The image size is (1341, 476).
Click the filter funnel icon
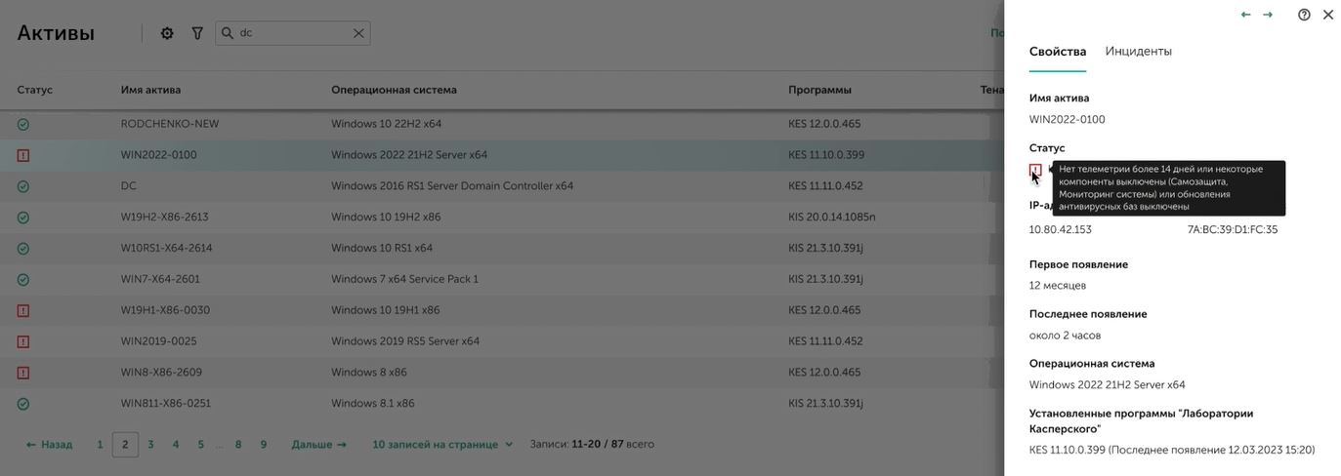[197, 33]
